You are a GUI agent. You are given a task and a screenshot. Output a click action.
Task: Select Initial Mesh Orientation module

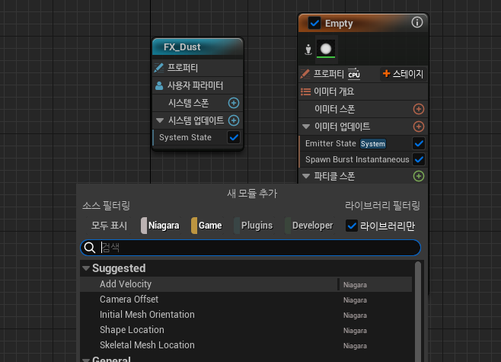point(246,315)
